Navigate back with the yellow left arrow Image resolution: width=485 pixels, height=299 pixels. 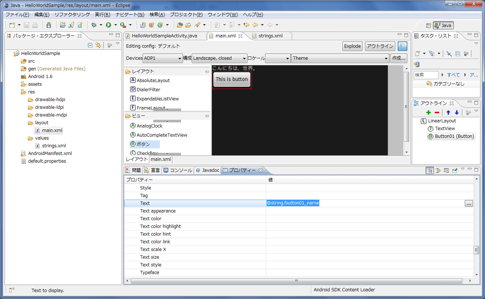[x=255, y=25]
